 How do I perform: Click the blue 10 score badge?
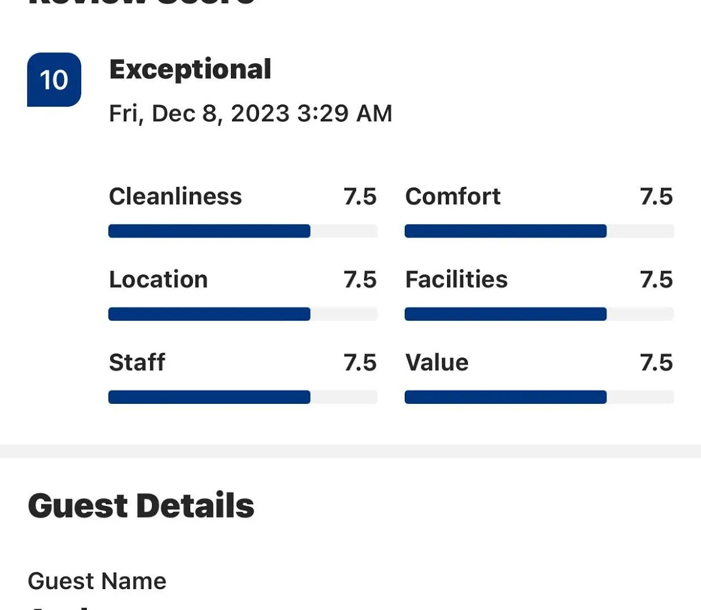click(54, 80)
